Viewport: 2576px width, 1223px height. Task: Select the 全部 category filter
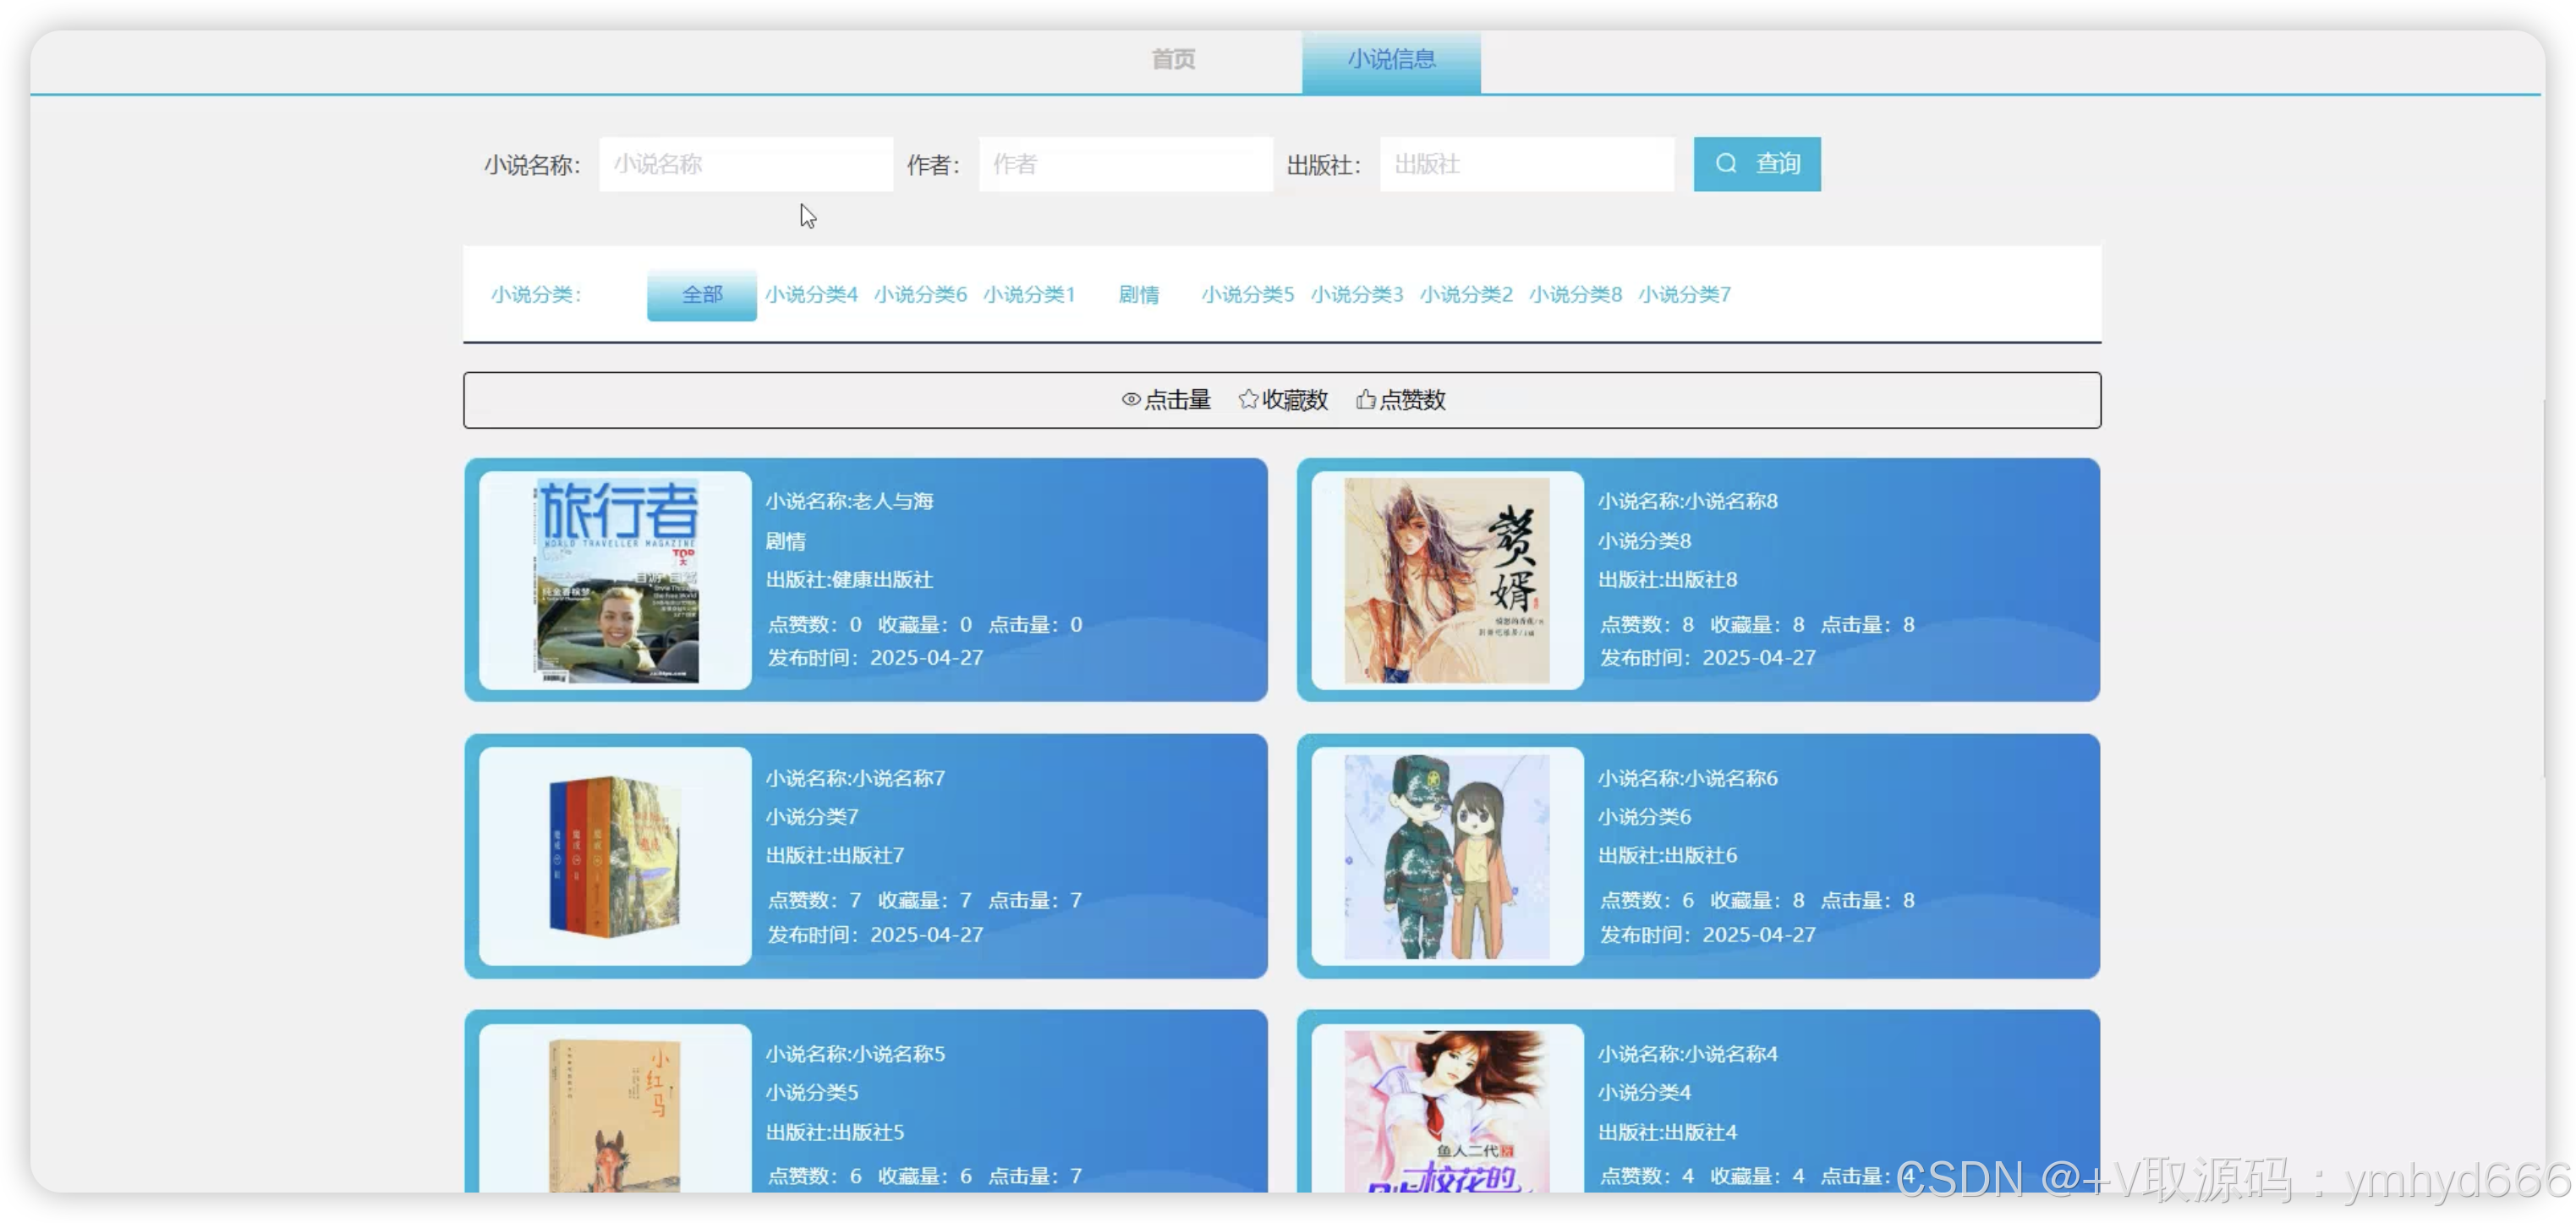tap(702, 294)
